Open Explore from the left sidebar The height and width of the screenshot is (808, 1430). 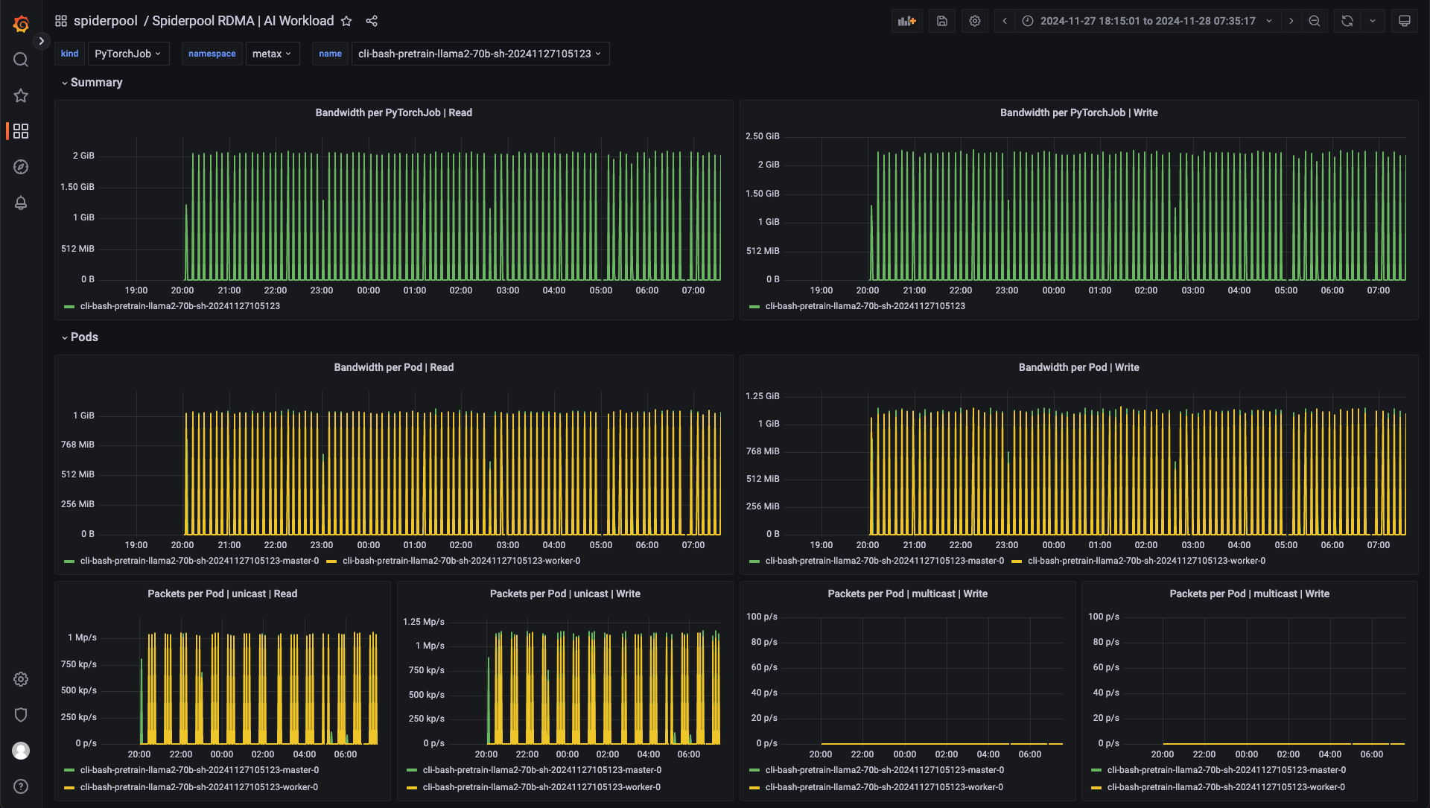(20, 167)
